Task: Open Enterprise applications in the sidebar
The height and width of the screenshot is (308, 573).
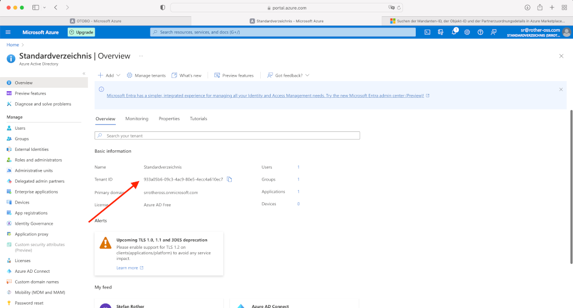Action: click(x=36, y=192)
